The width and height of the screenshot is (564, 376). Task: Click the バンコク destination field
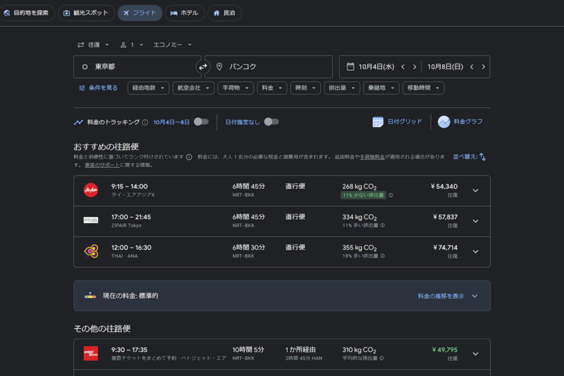click(x=269, y=66)
